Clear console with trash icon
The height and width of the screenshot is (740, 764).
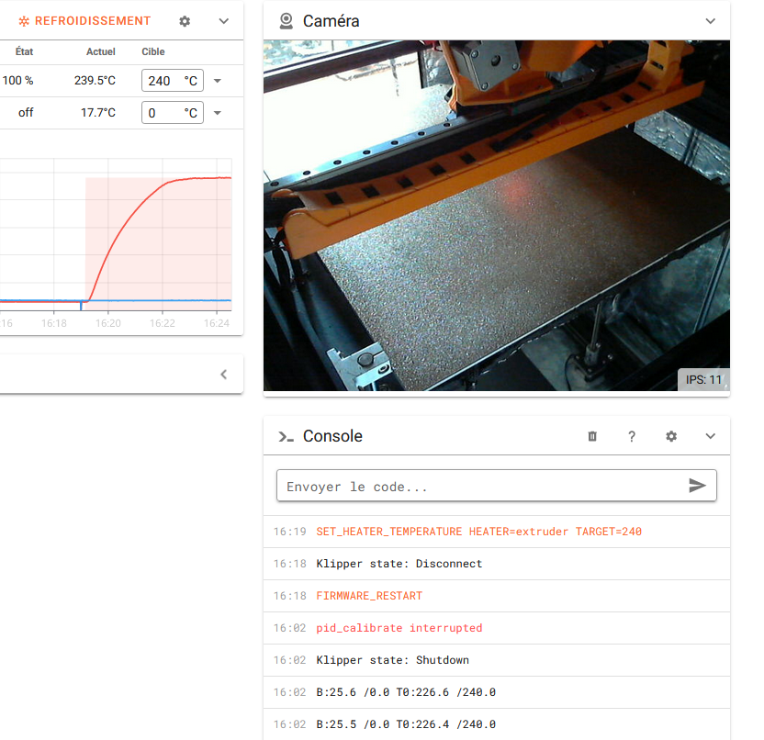click(x=592, y=436)
